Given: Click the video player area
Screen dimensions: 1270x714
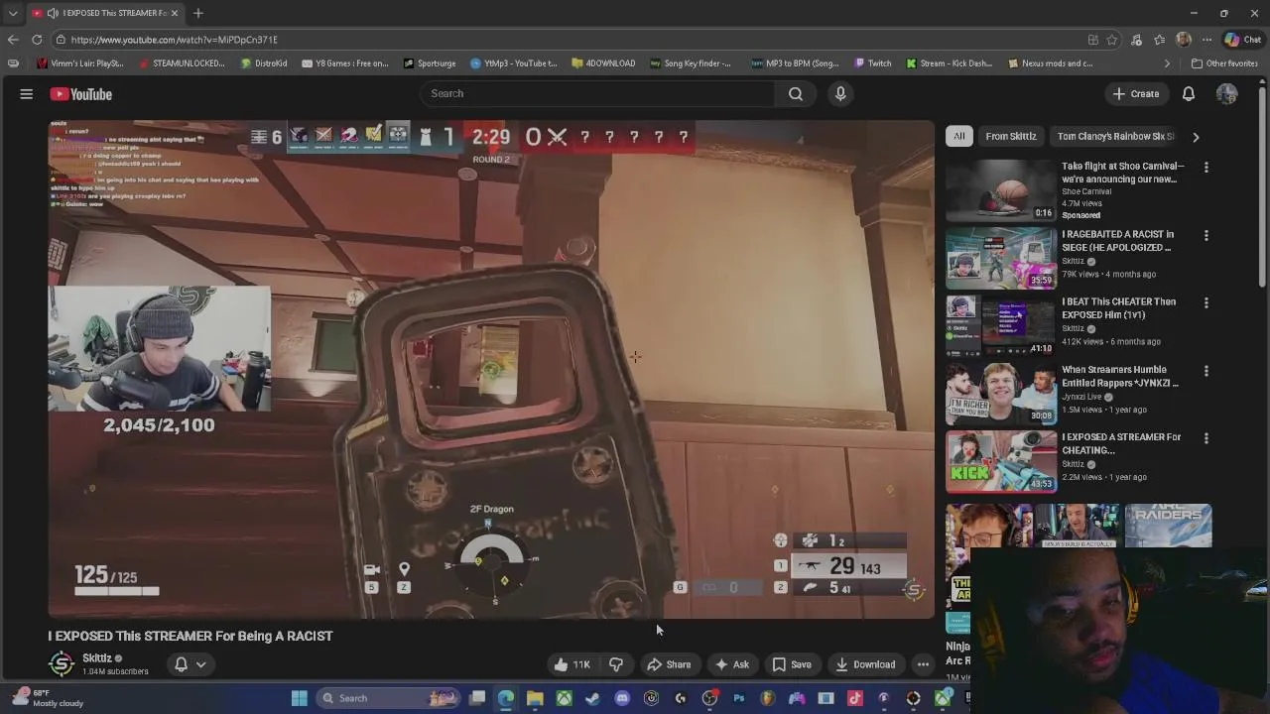Looking at the screenshot, I should coord(491,369).
